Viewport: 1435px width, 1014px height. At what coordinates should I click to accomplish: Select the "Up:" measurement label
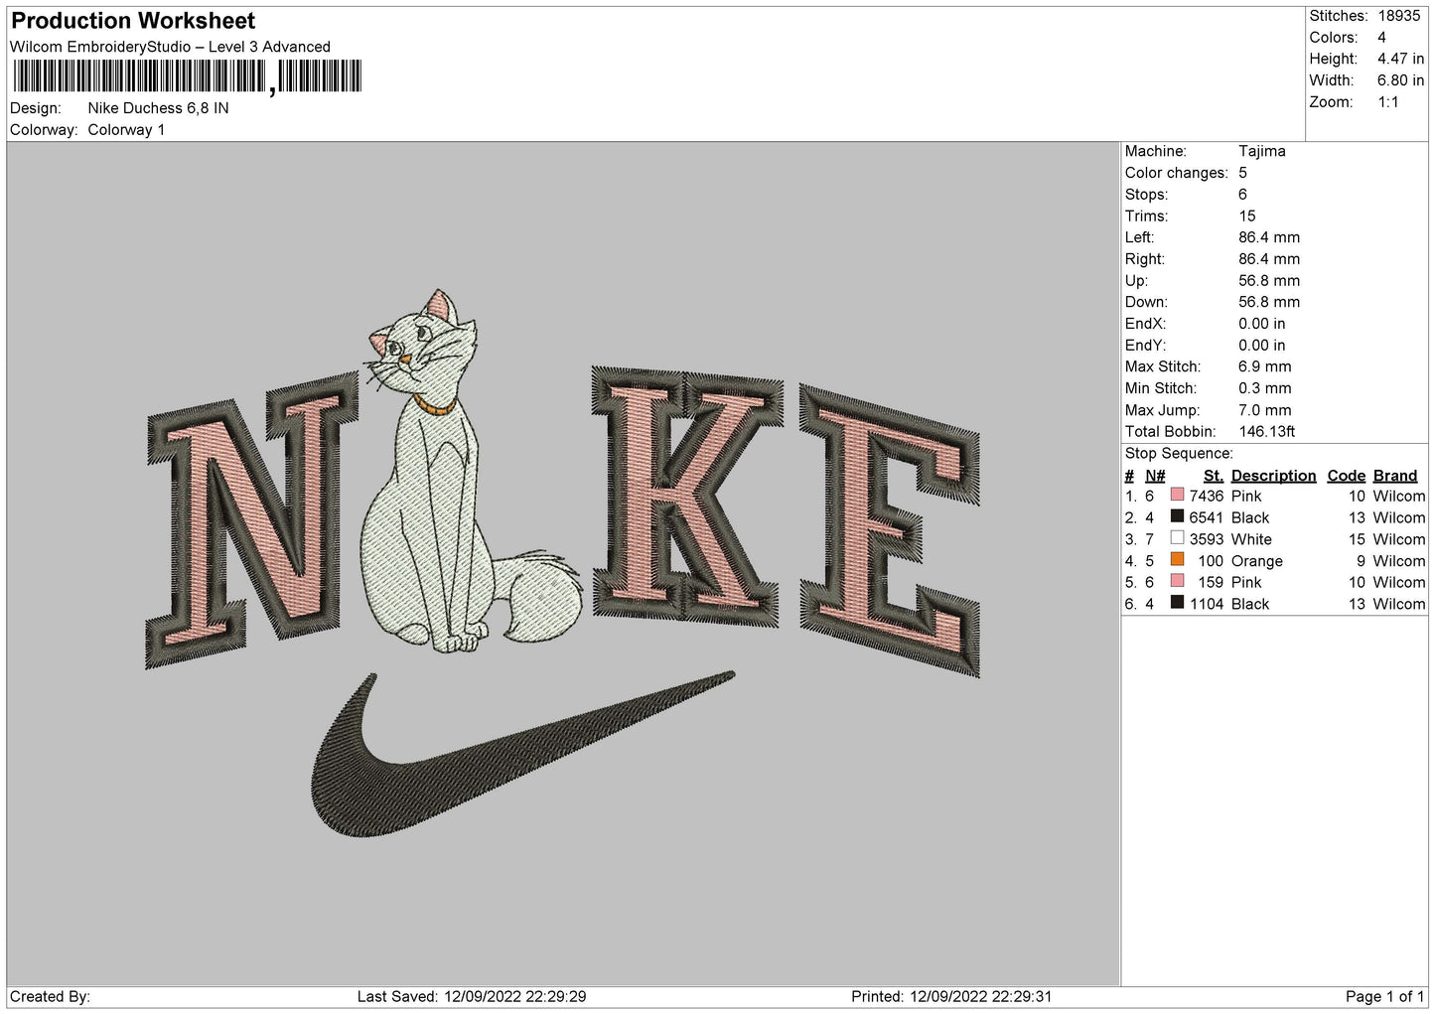coord(1136,281)
